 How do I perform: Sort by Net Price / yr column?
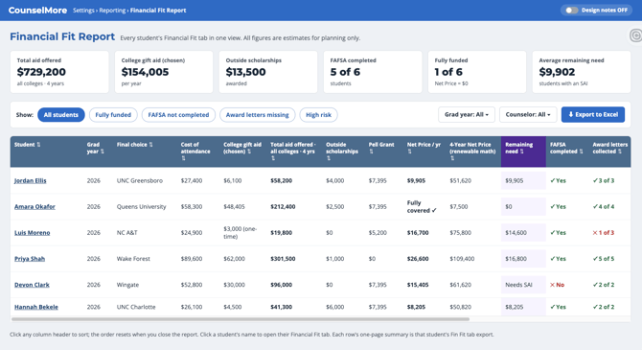pyautogui.click(x=424, y=148)
